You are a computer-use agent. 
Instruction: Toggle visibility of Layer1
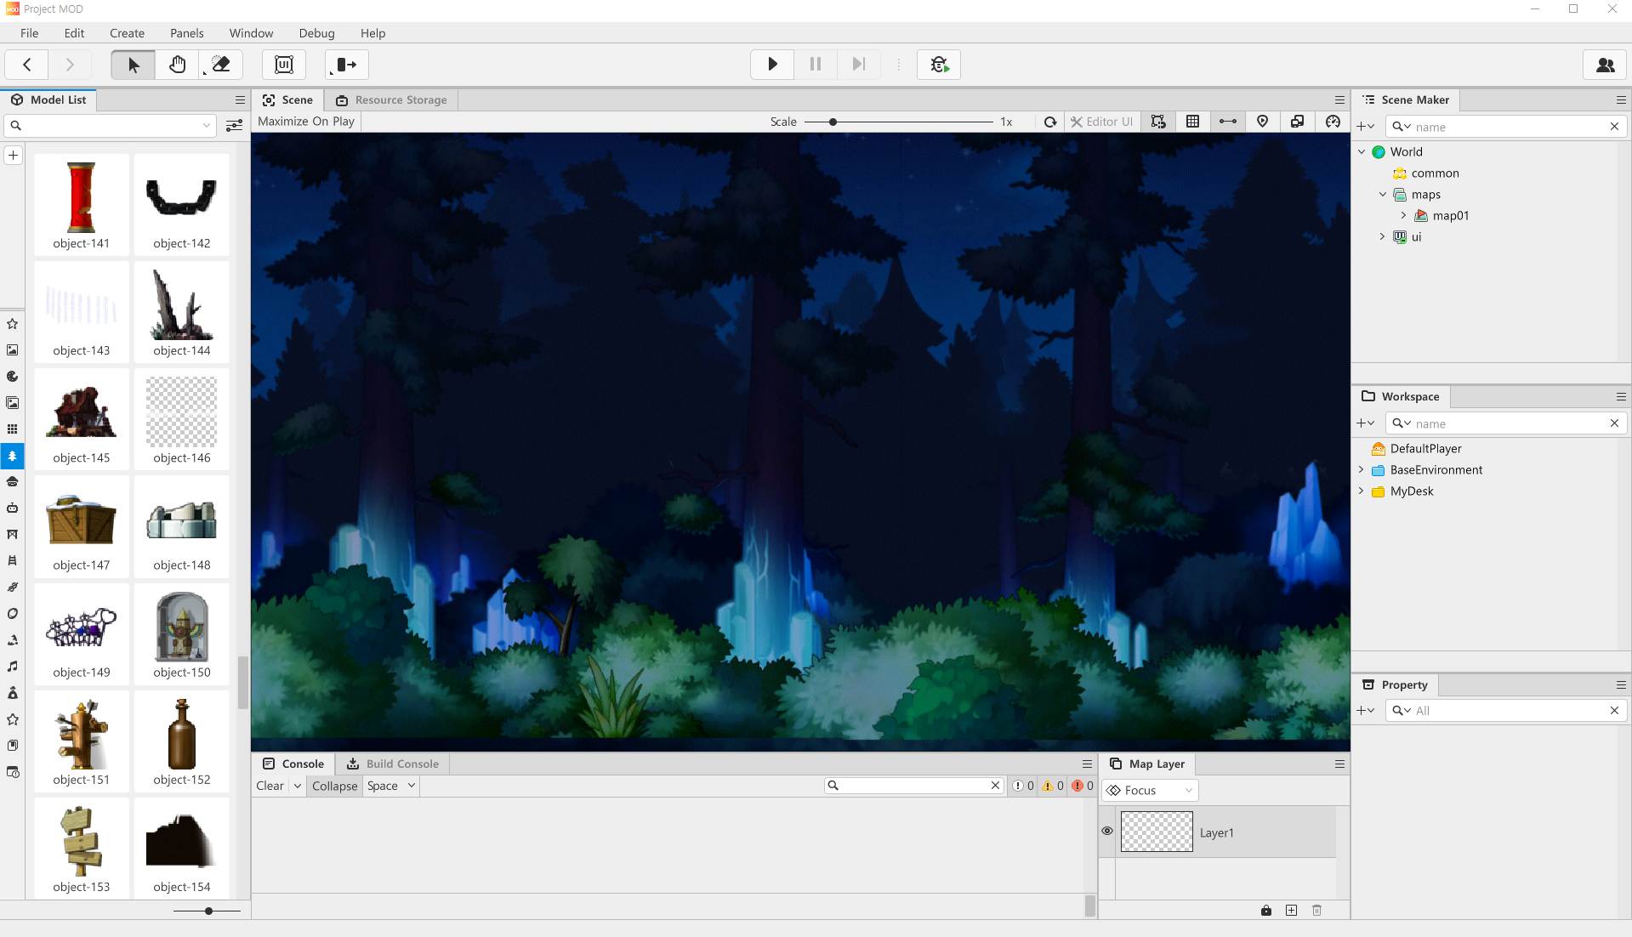1107,832
